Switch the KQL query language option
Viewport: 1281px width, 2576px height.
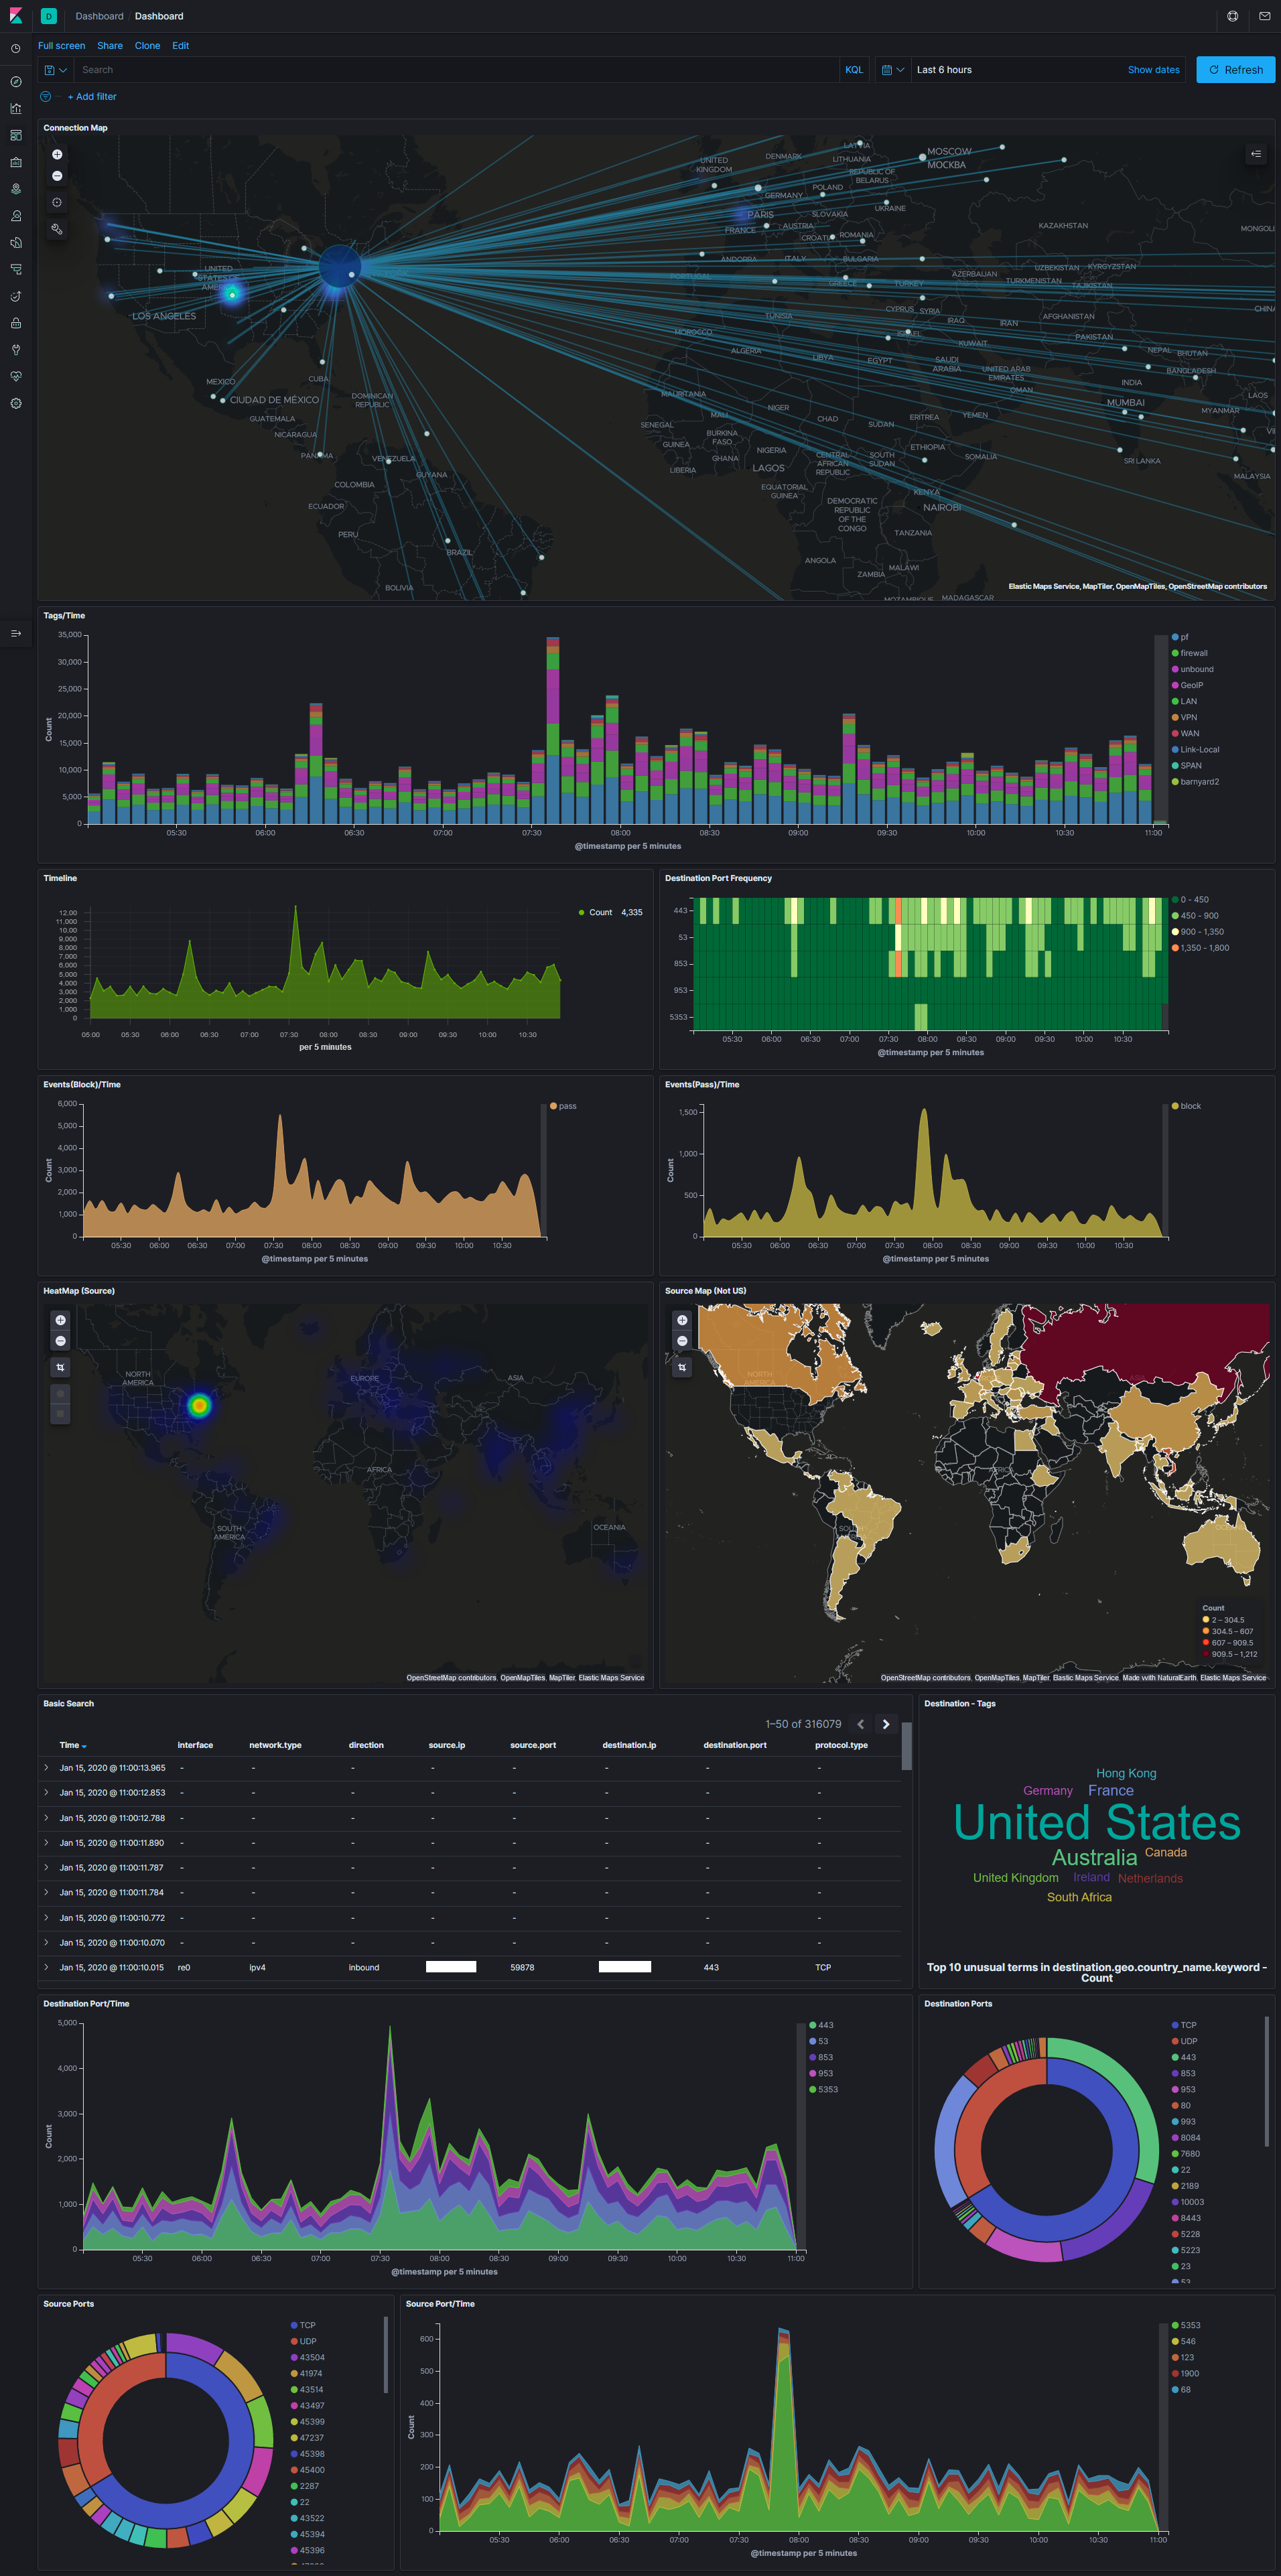[x=854, y=70]
